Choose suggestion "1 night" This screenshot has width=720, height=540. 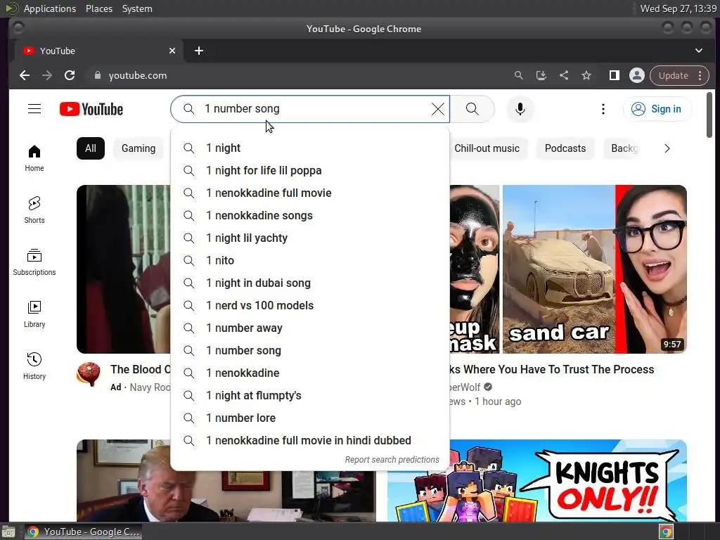310,148
